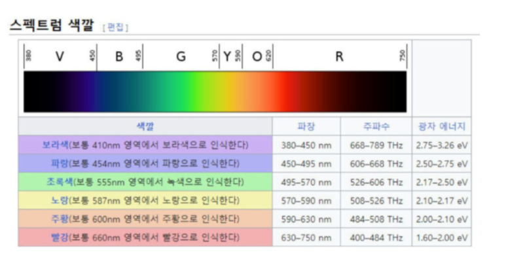Open the 파랑 blue color link
The image size is (506, 265).
click(60, 164)
